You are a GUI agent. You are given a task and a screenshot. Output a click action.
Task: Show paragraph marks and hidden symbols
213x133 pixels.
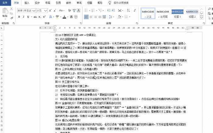click(134, 10)
